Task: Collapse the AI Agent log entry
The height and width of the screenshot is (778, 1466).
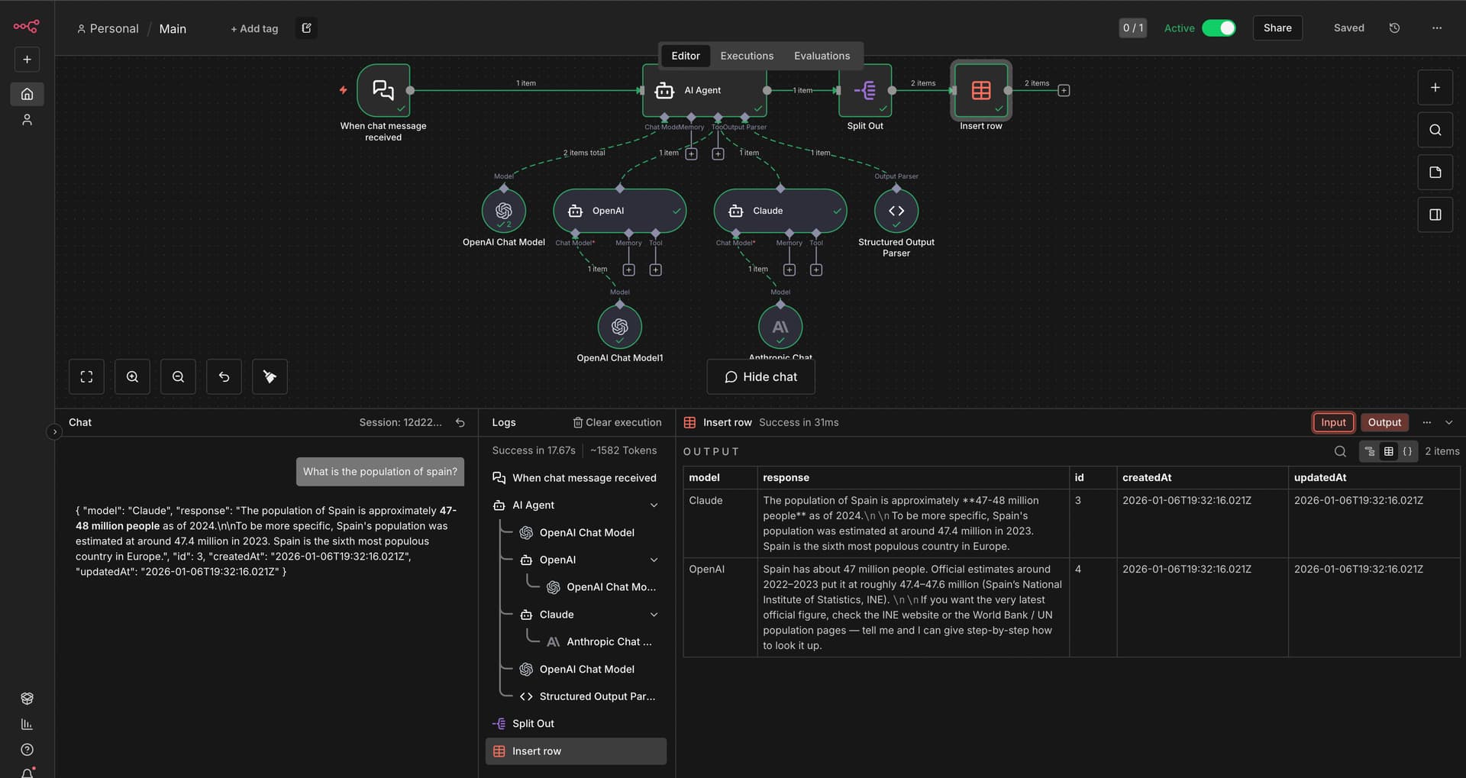Action: 654,505
